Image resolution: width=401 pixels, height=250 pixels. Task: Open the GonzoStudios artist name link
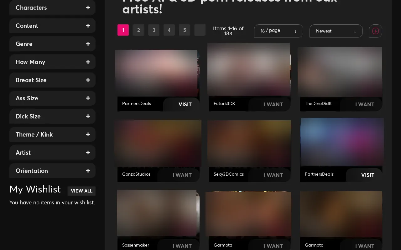(136, 174)
